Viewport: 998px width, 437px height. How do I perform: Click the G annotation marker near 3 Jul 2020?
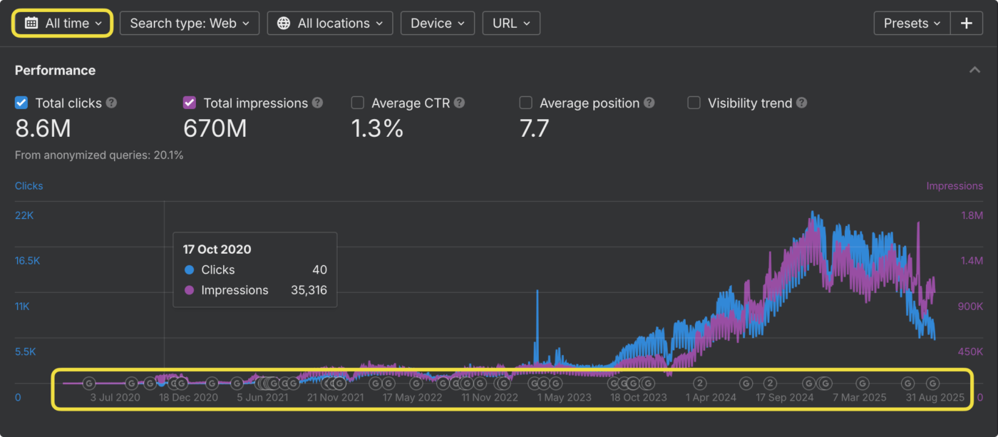[x=89, y=383]
